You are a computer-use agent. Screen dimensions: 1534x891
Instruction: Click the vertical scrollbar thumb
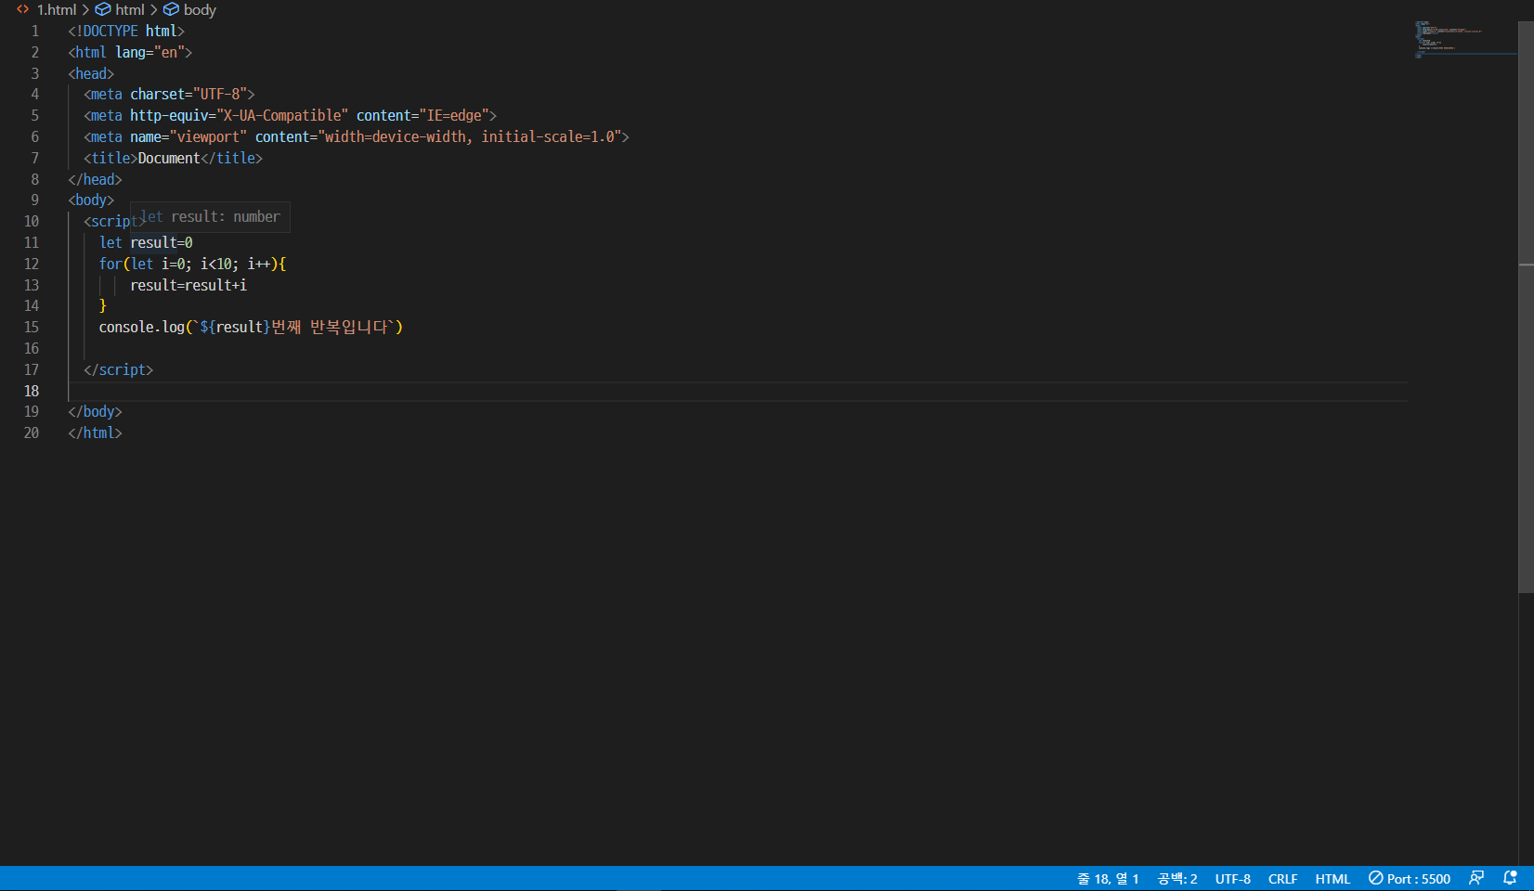[1526, 306]
